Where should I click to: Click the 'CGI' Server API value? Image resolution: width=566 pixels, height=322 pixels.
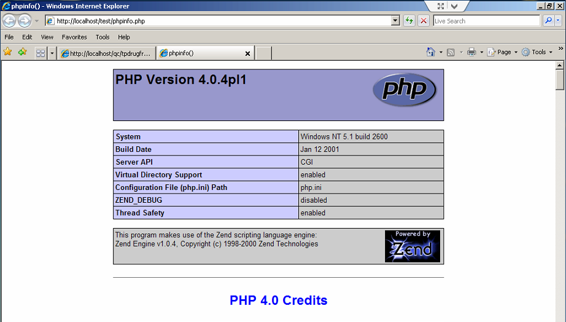(x=307, y=162)
